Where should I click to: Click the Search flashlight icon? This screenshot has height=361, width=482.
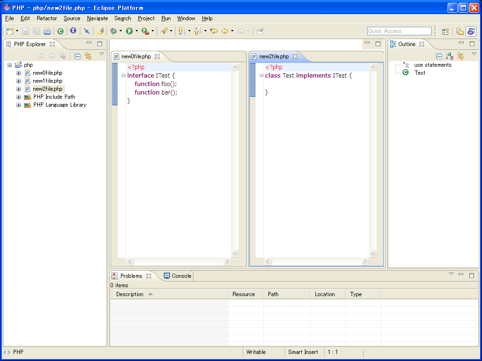[x=164, y=31]
